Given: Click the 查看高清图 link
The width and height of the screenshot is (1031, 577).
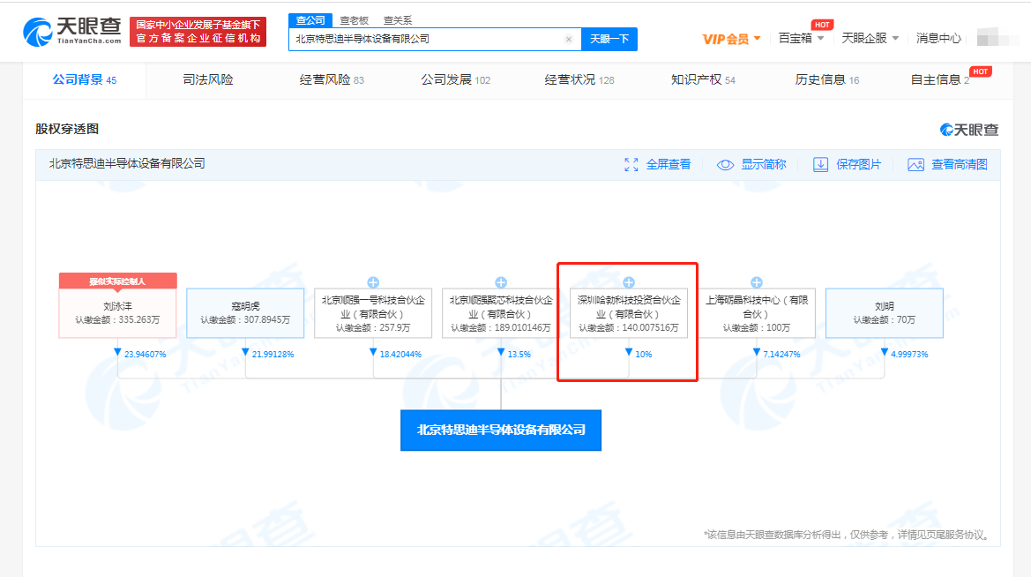Looking at the screenshot, I should pos(960,164).
